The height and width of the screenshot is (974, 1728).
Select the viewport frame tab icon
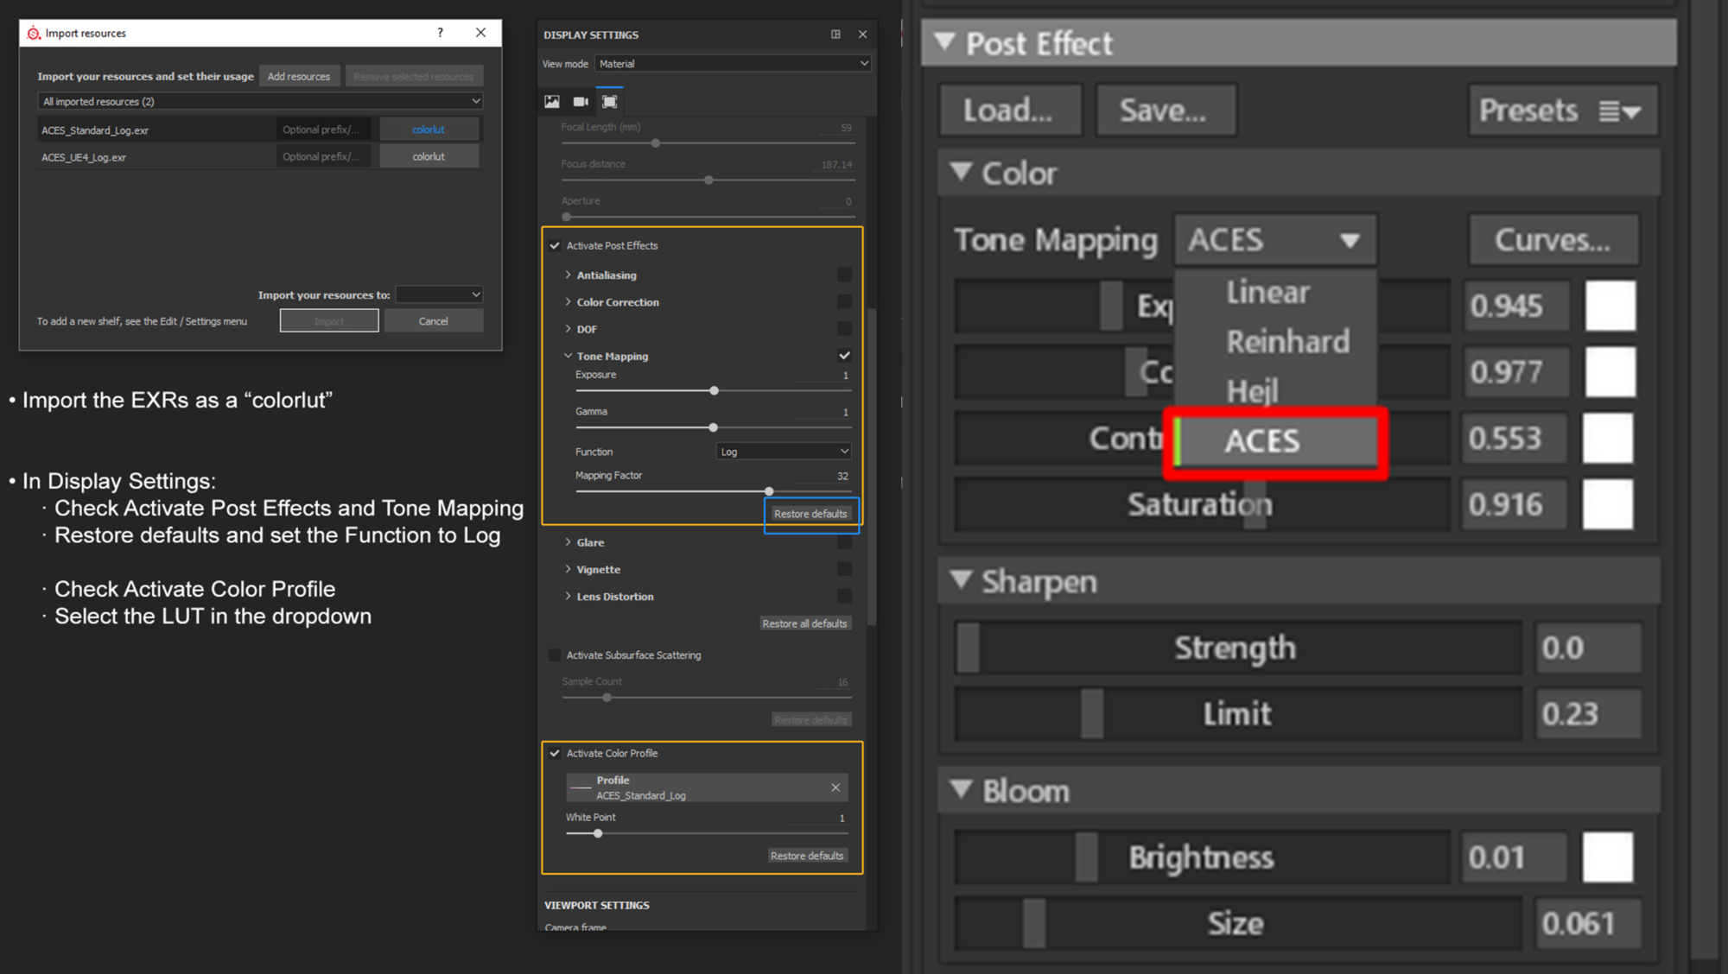pyautogui.click(x=610, y=102)
